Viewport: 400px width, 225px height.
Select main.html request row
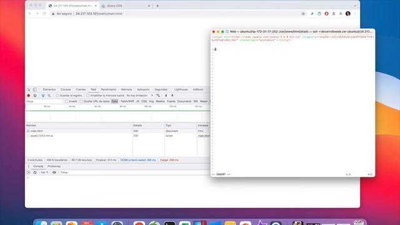(118, 131)
